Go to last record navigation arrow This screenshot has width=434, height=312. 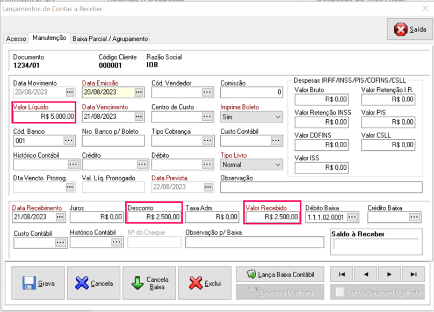413,274
